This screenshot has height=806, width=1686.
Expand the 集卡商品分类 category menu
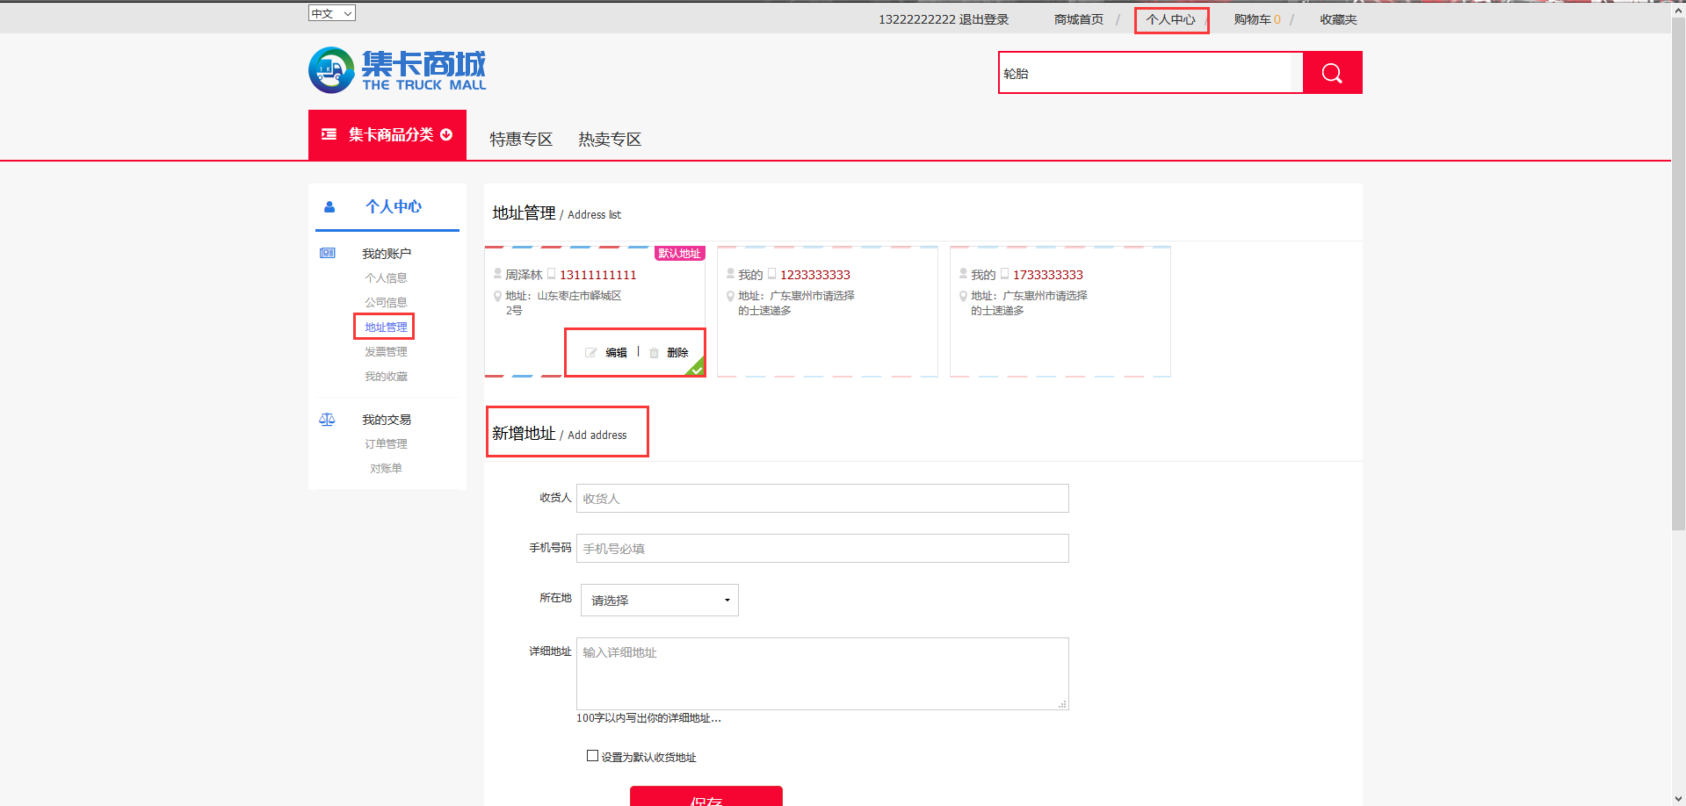387,134
